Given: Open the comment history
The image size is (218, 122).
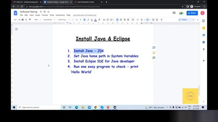Looking at the screenshot, I should (x=174, y=13).
